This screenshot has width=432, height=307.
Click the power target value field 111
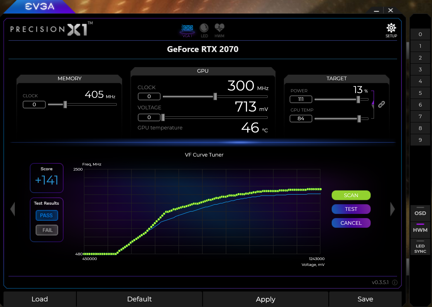click(301, 99)
